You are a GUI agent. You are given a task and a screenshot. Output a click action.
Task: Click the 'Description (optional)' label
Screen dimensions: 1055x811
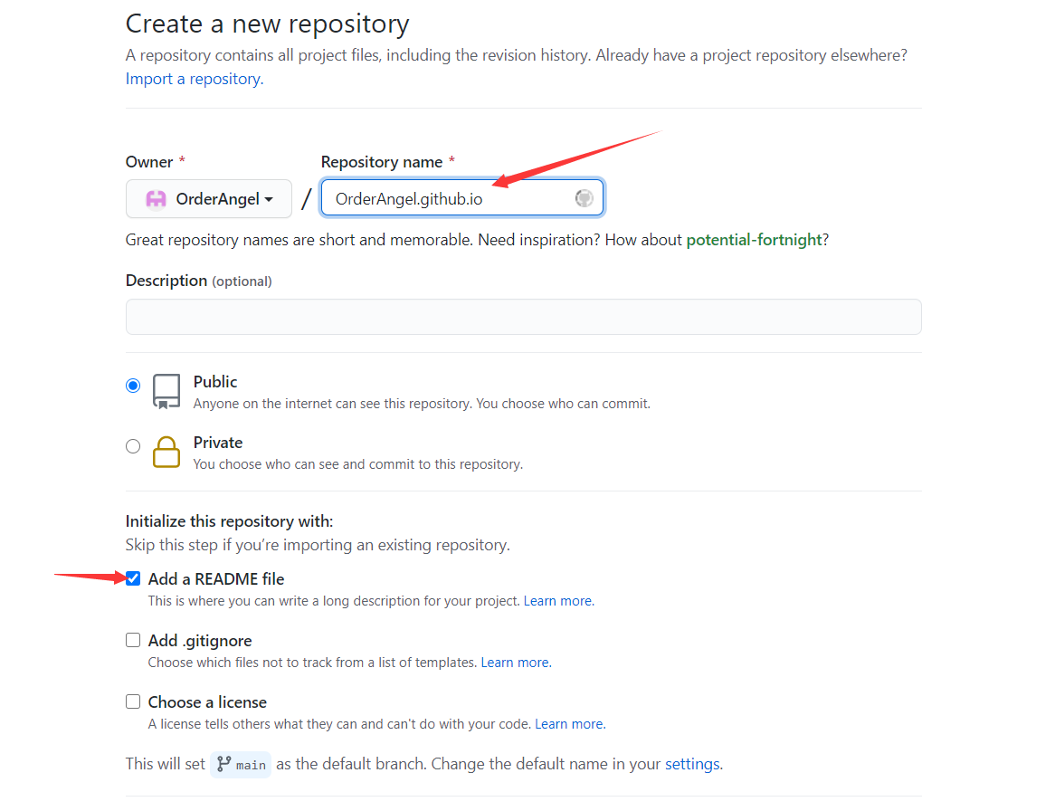[x=198, y=281]
